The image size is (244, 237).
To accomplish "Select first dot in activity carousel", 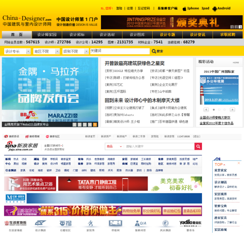I will (214, 110).
